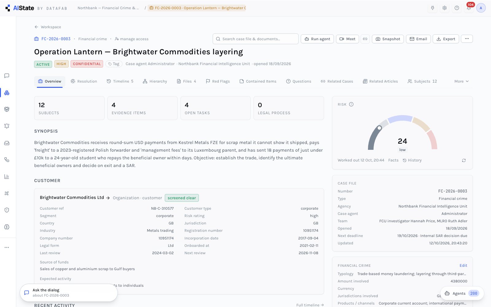Copy case link via chain icon
This screenshot has height=307, width=491.
(x=365, y=39)
